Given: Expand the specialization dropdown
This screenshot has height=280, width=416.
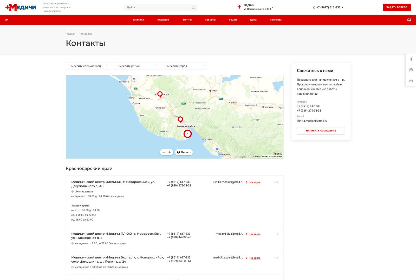Looking at the screenshot, I should [88, 66].
